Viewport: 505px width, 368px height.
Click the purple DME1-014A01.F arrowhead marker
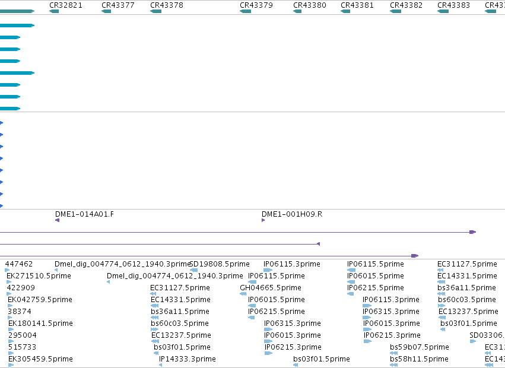coord(58,220)
